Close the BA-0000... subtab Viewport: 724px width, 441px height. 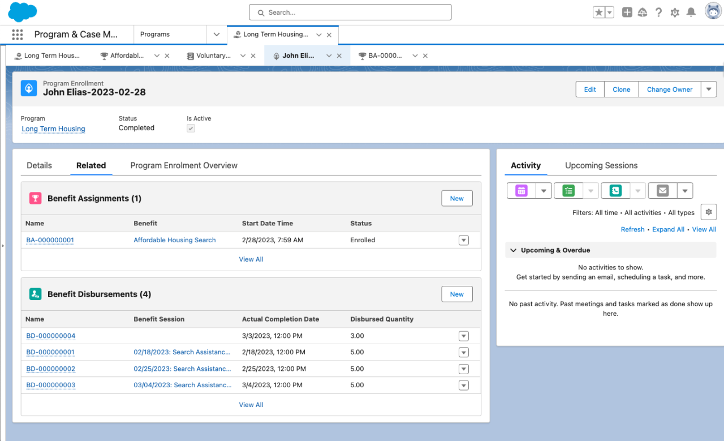click(425, 55)
